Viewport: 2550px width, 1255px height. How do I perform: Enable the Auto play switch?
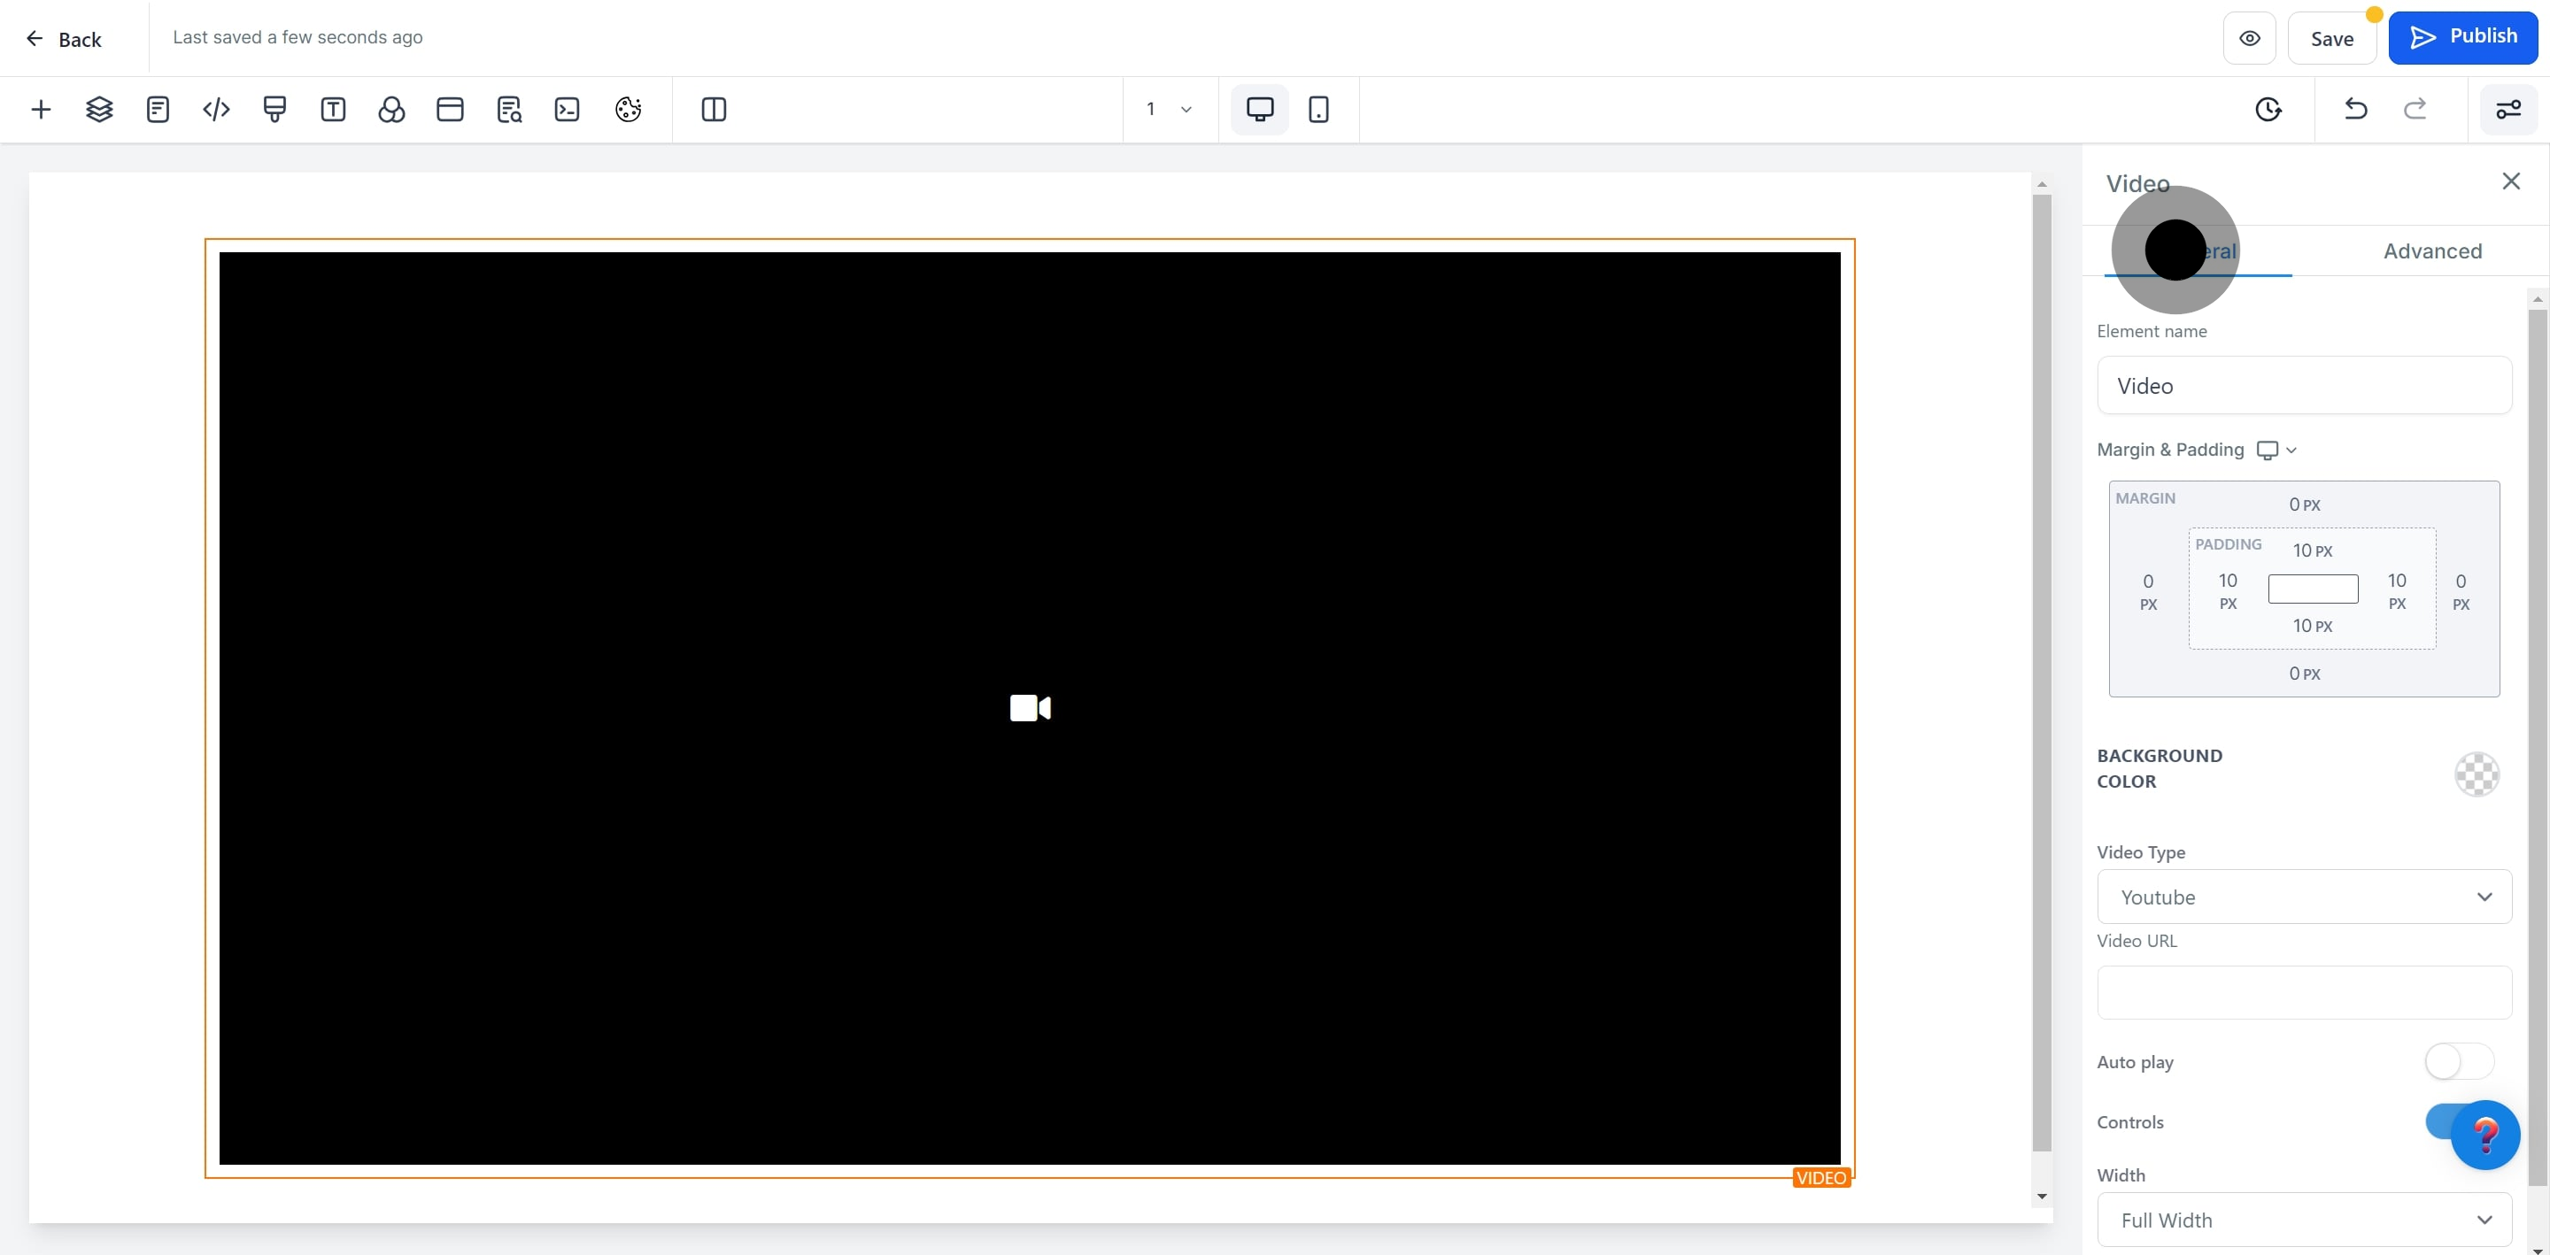click(2458, 1062)
